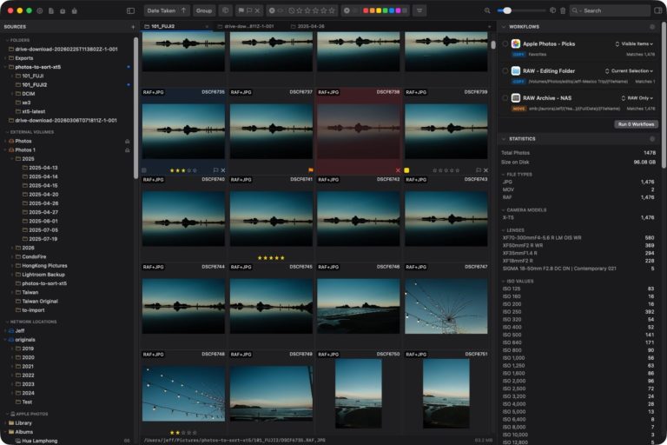Clear the color label filter
This screenshot has width=667, height=445.
[x=347, y=10]
